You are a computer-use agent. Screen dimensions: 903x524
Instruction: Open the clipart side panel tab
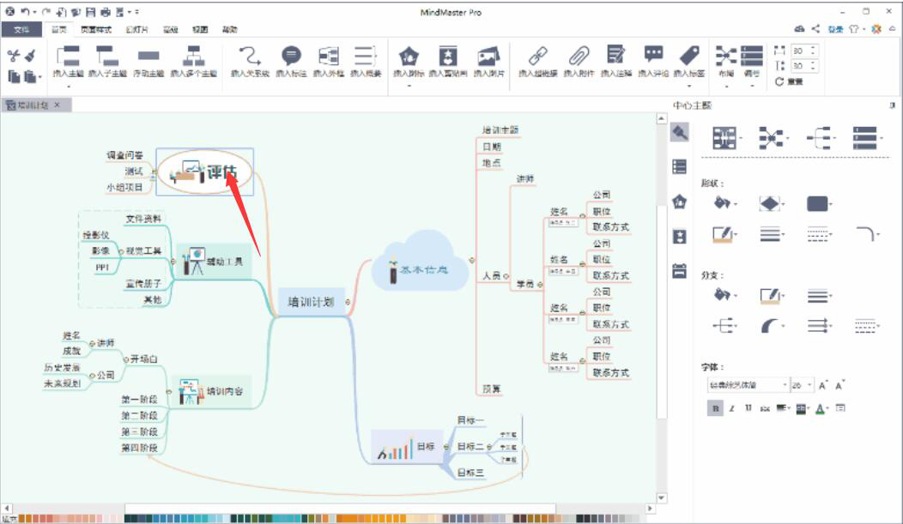[680, 237]
